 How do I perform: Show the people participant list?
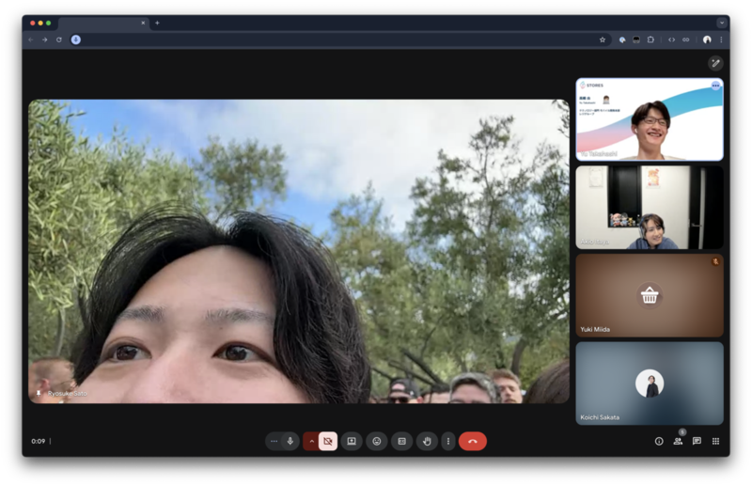click(678, 442)
